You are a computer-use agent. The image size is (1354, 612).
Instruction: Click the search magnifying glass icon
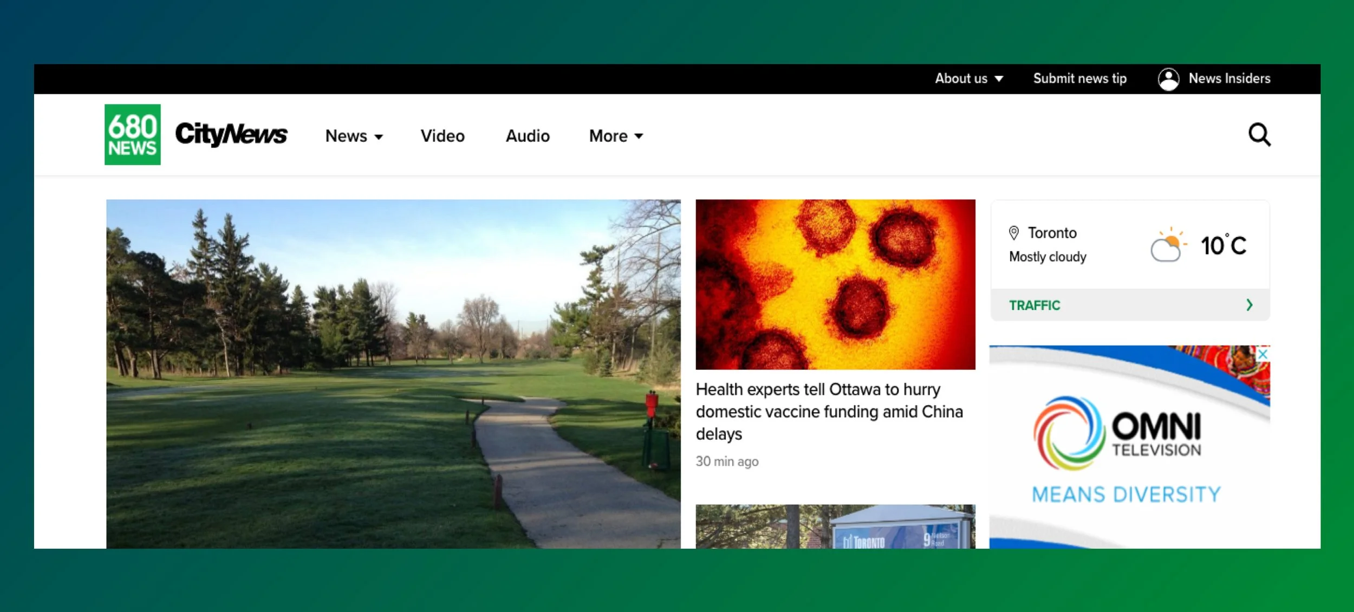tap(1259, 135)
